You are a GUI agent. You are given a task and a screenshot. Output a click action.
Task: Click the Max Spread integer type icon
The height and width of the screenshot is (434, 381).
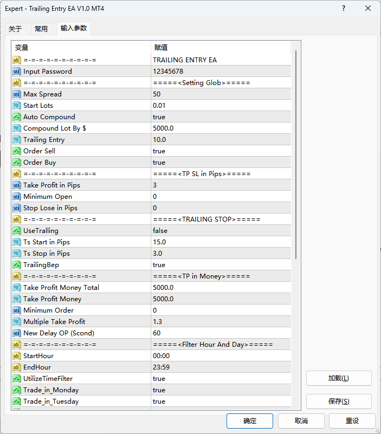click(16, 94)
